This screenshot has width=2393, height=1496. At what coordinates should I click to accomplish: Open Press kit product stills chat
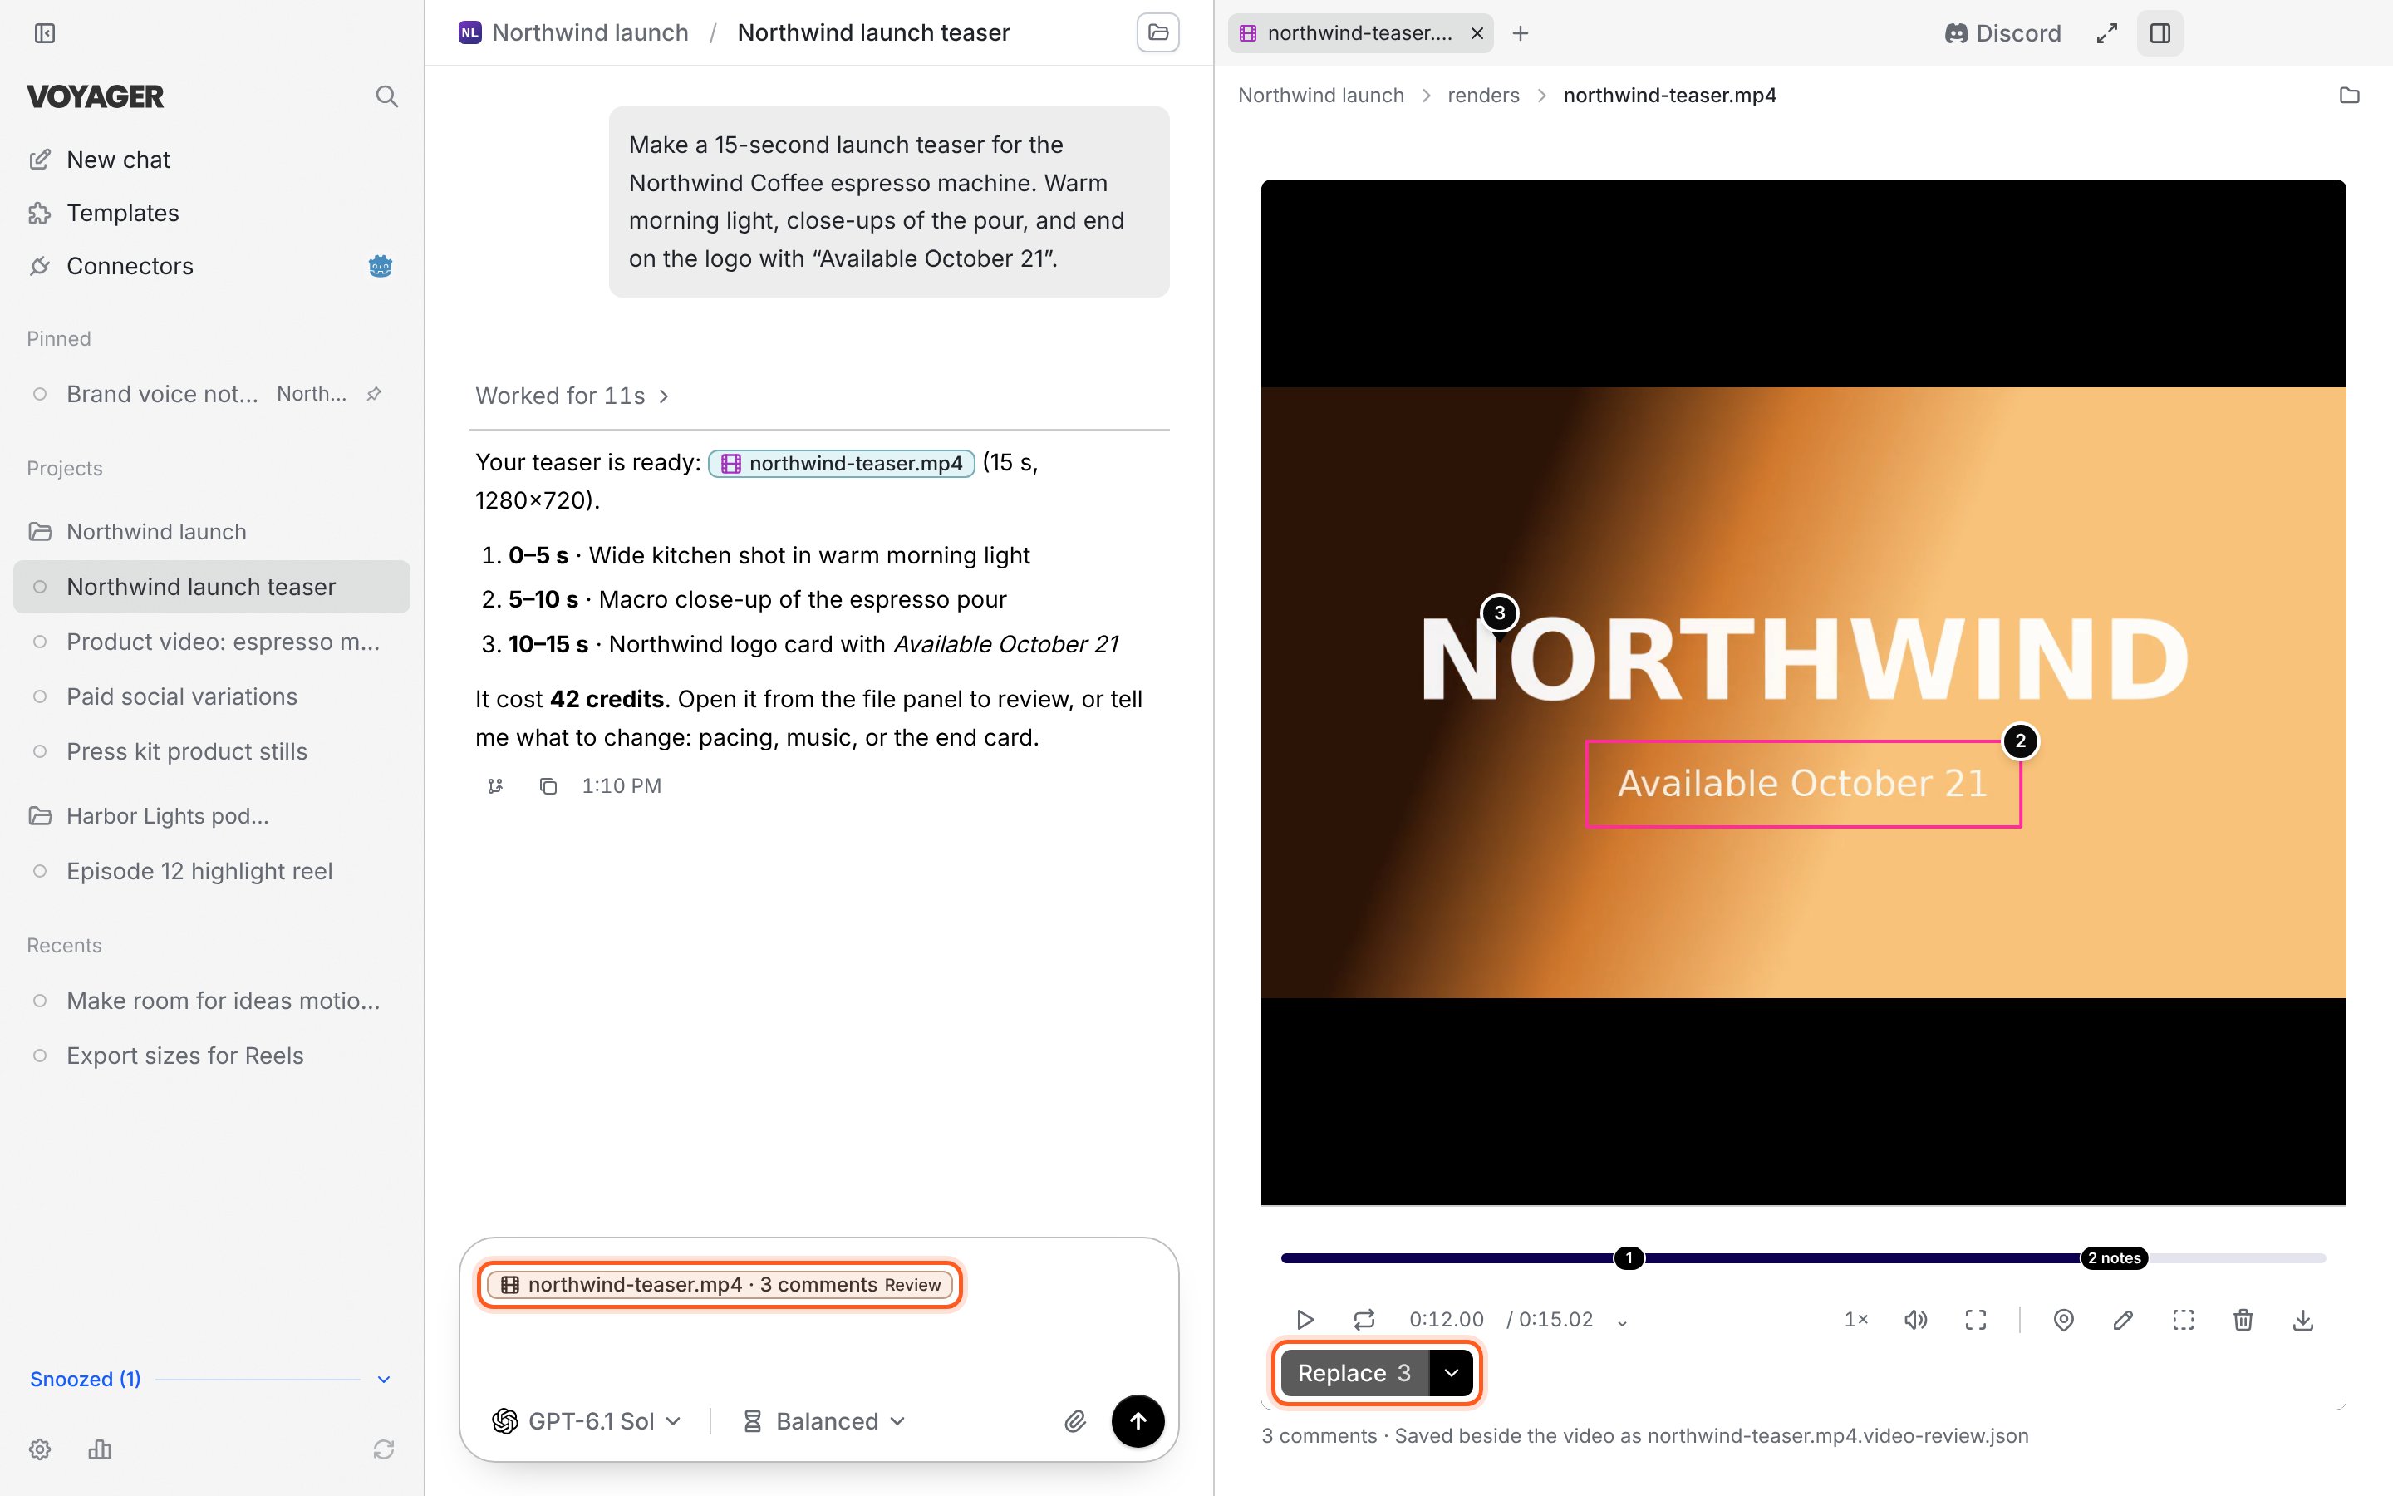[x=212, y=751]
